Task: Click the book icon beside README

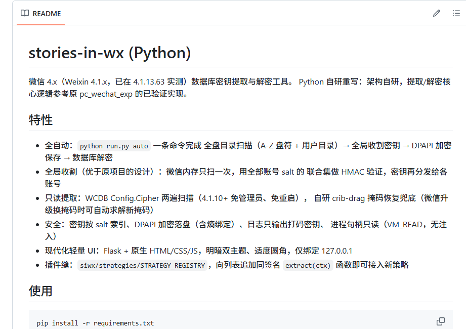Action: coord(25,13)
